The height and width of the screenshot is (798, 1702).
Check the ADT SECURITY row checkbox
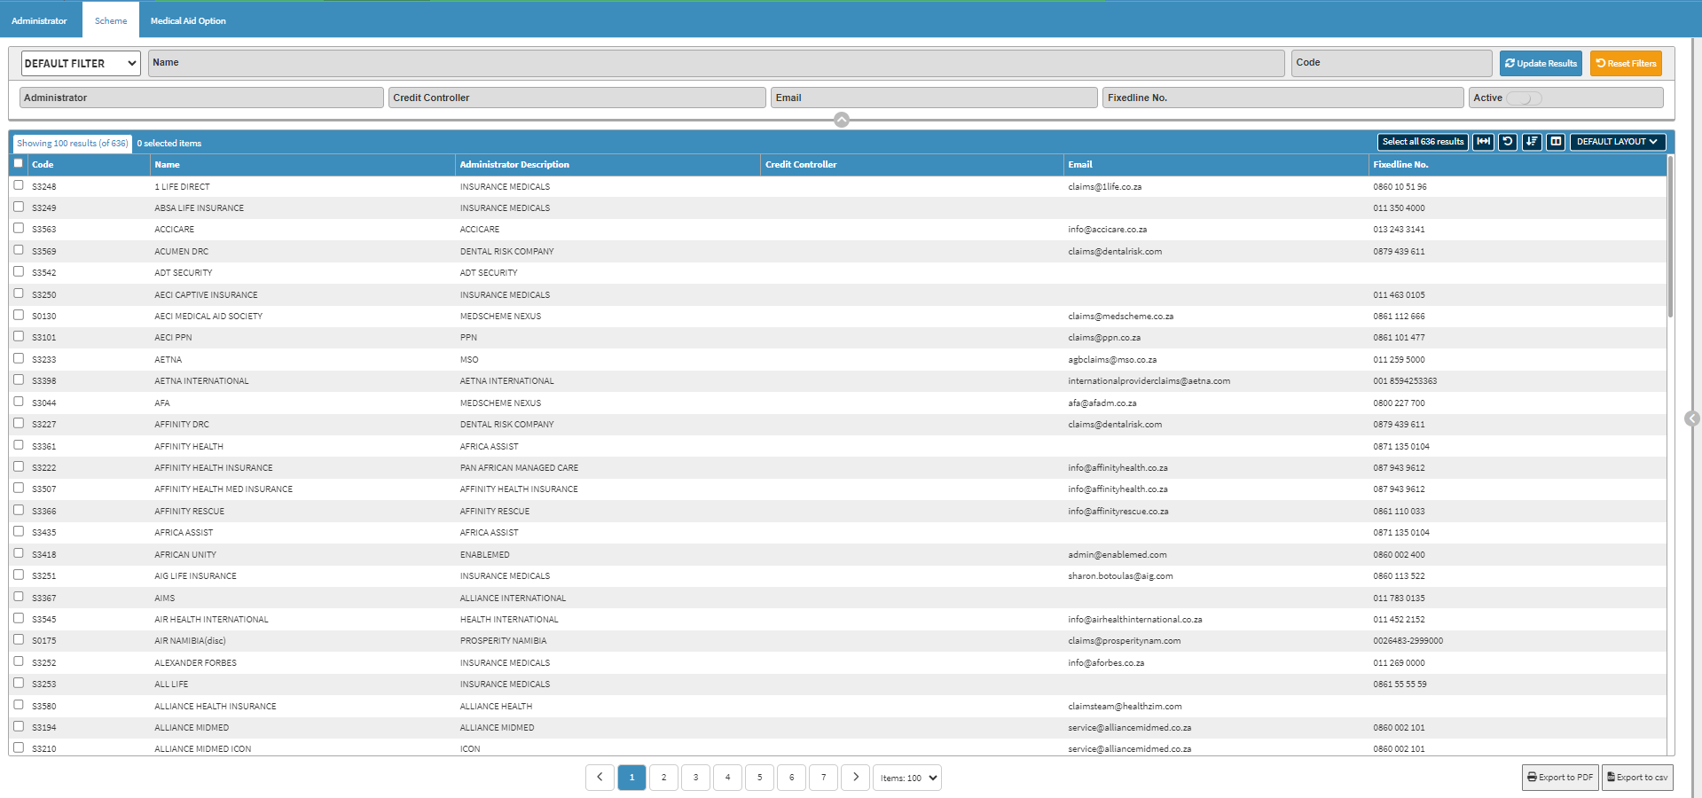point(18,271)
